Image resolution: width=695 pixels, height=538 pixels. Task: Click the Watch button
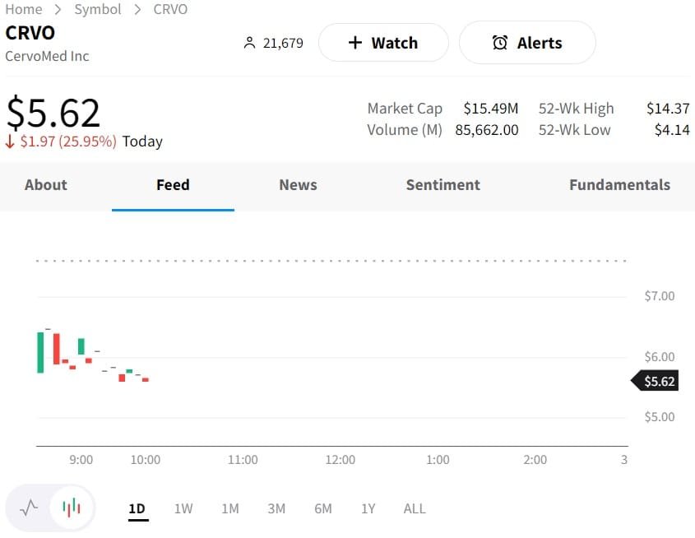[x=383, y=43]
